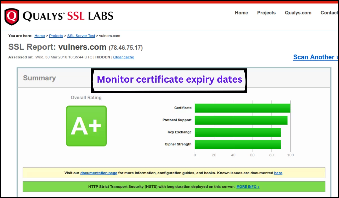Image resolution: width=339 pixels, height=198 pixels.
Task: Click the HIDDEN status text
Action: (103, 57)
